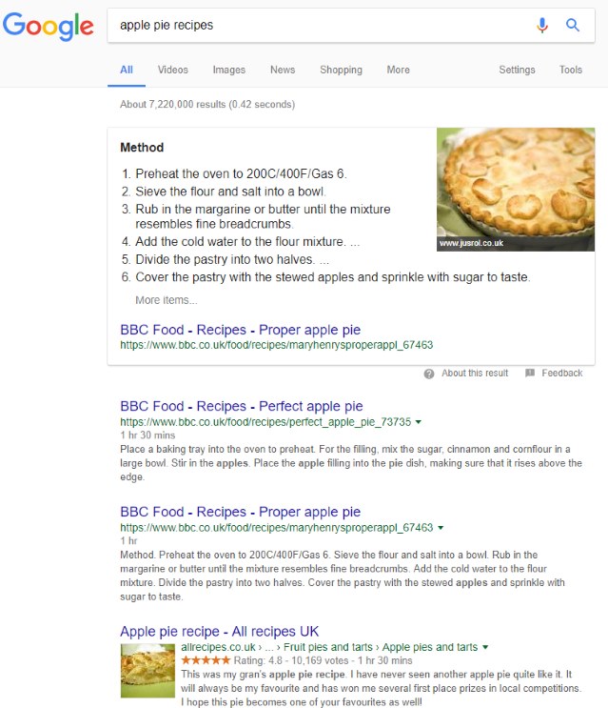Click the Perfect apple pie URL

[x=265, y=422]
